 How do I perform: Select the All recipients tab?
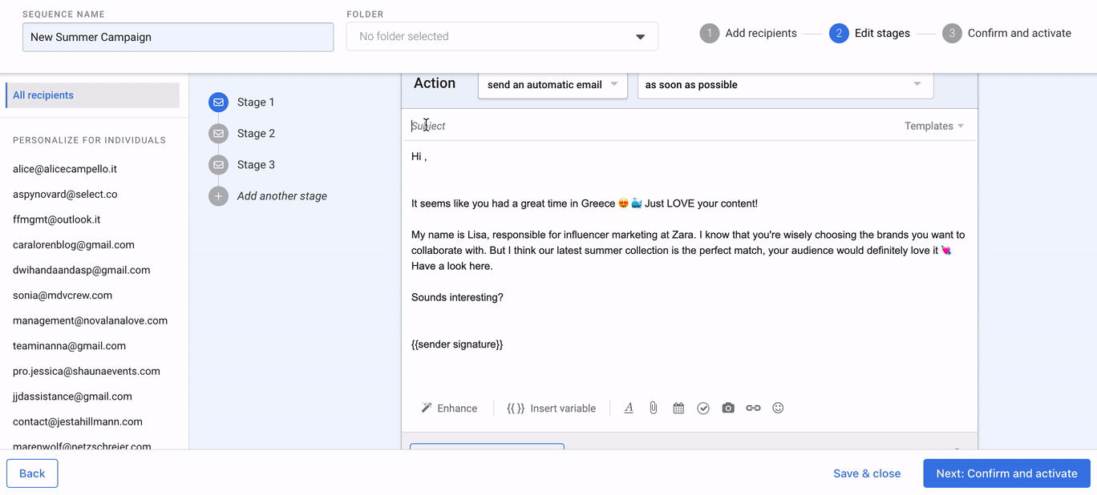coord(92,95)
